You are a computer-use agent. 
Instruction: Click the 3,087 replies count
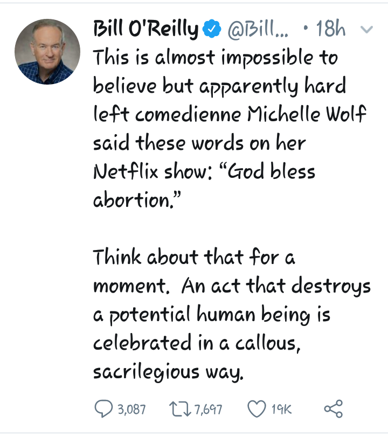(131, 409)
